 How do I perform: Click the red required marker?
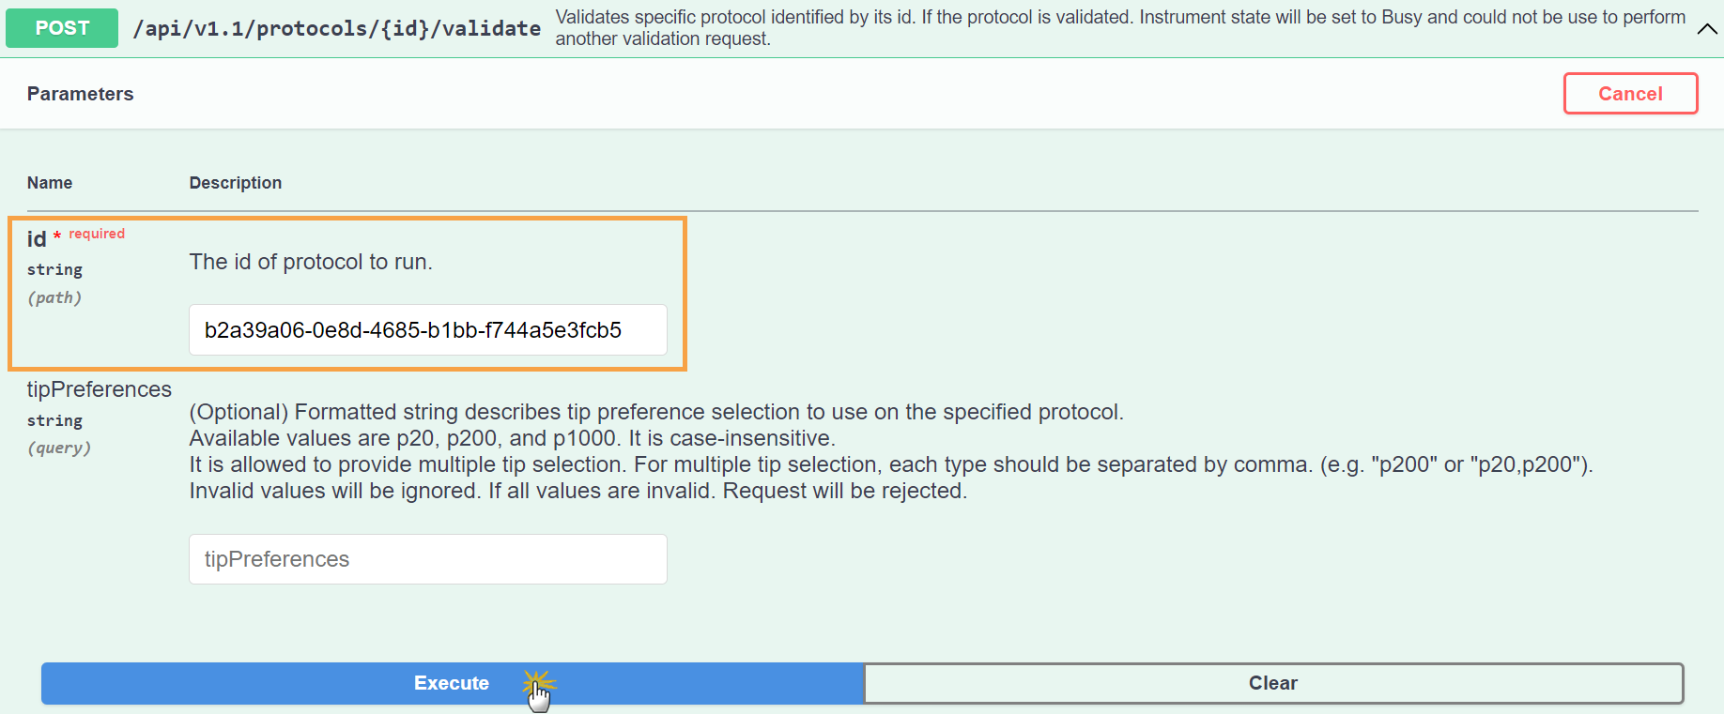96,234
